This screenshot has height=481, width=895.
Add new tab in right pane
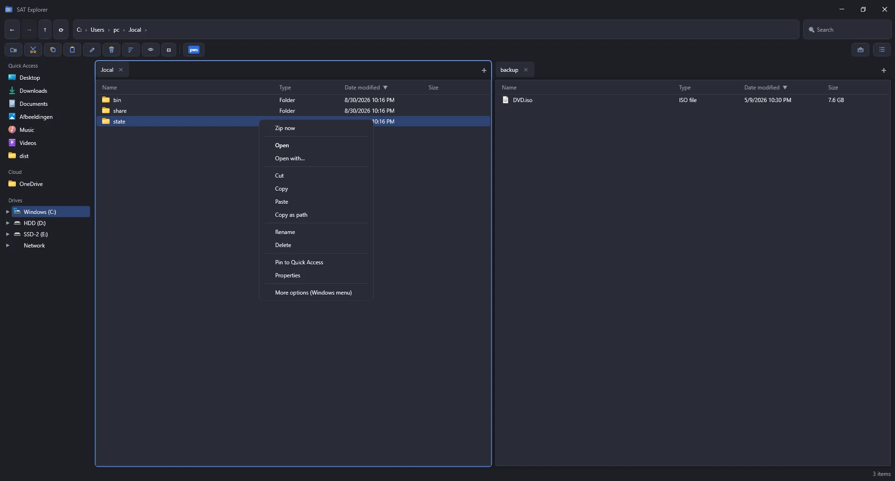[884, 70]
